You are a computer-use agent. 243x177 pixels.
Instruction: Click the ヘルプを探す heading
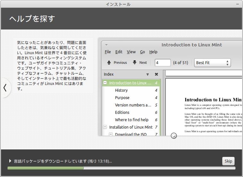pyautogui.click(x=32, y=19)
